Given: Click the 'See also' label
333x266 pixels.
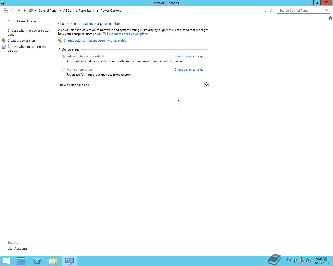Looking at the screenshot, I should [13, 243].
